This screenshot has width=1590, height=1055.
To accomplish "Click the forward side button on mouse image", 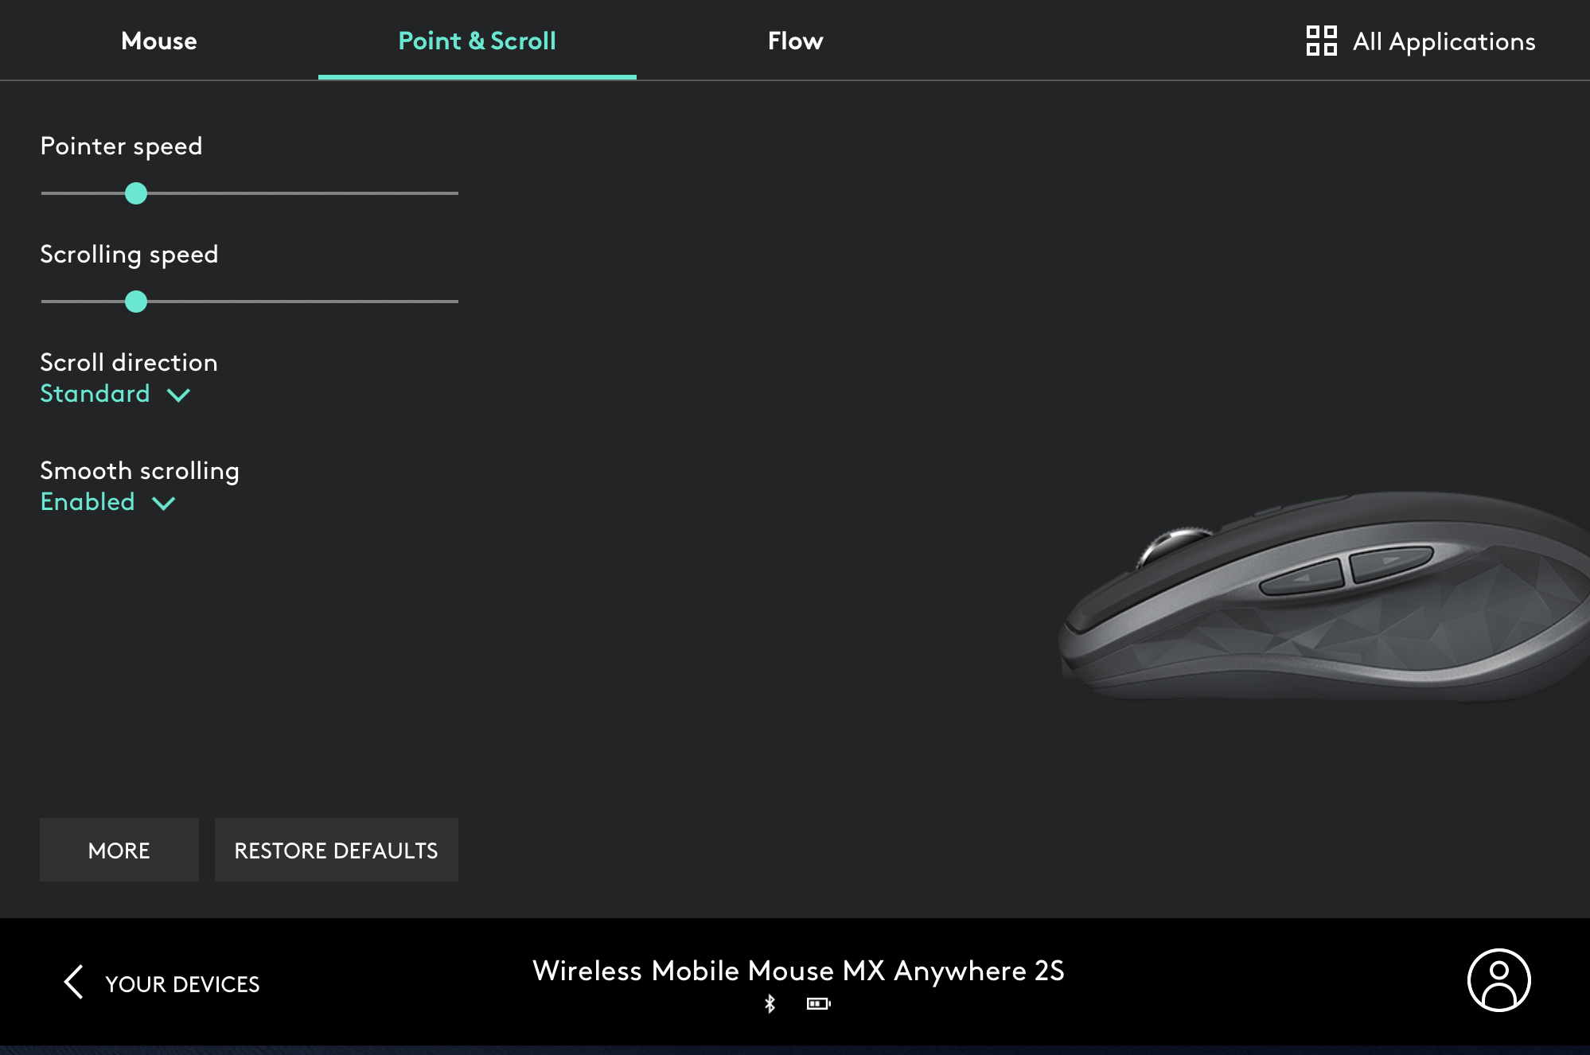I will [x=1391, y=561].
